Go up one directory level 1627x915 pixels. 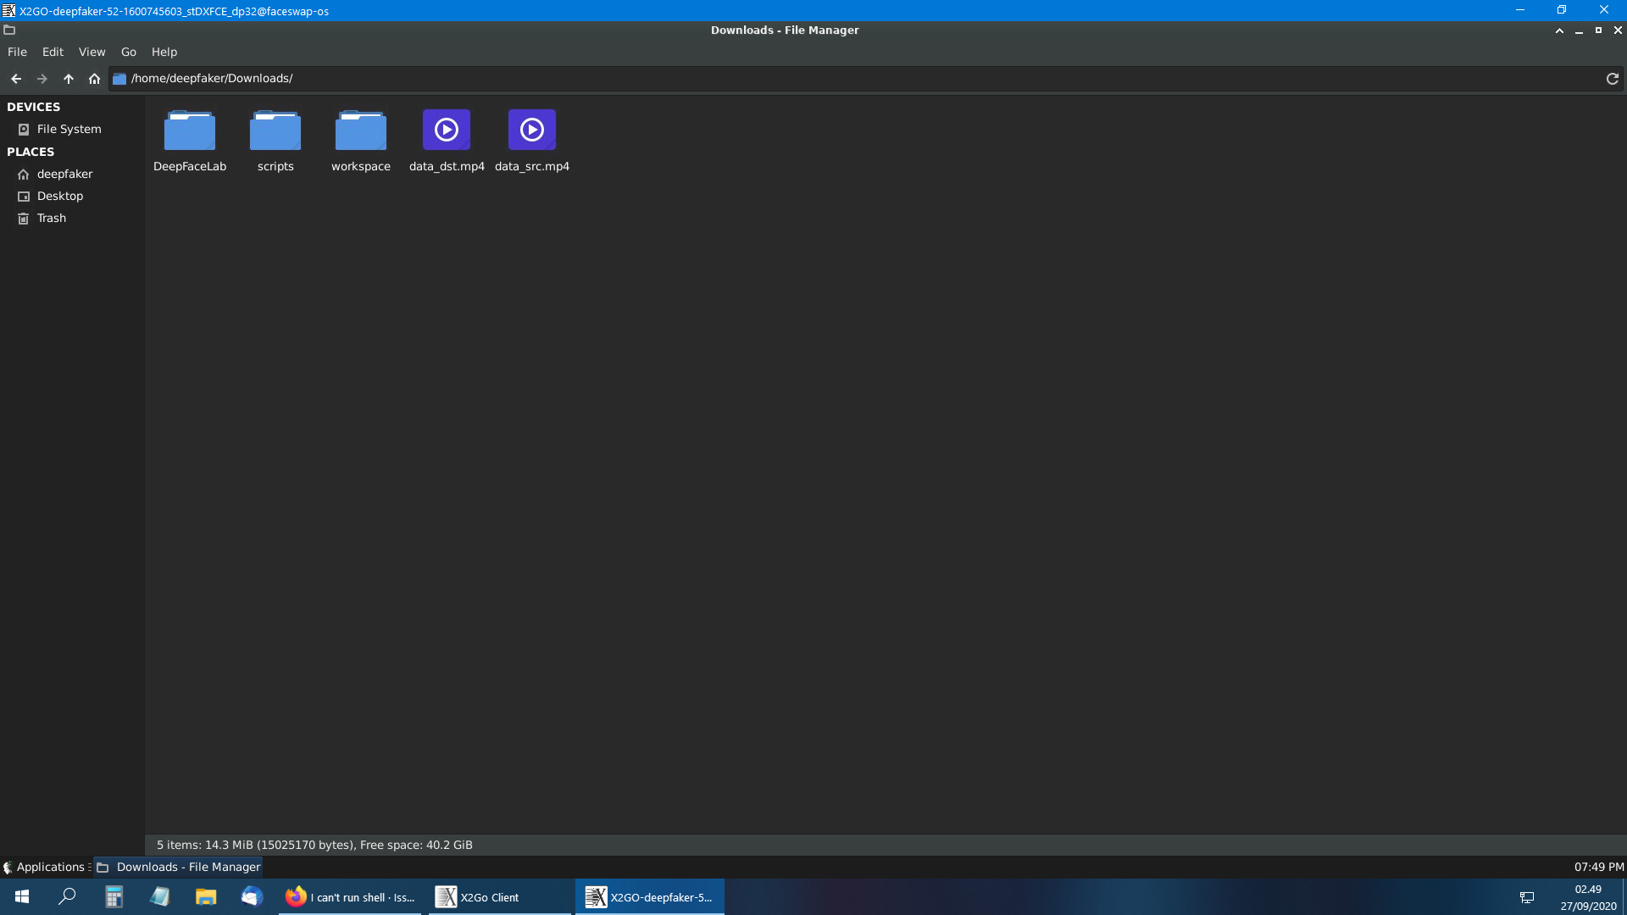tap(68, 78)
